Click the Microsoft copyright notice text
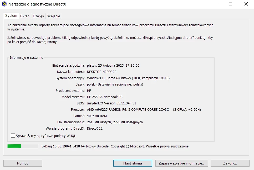Viewport: 254px width, 170px height. pyautogui.click(x=150, y=146)
